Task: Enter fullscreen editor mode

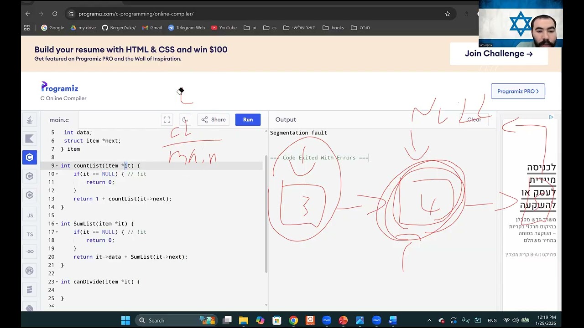Action: (167, 120)
